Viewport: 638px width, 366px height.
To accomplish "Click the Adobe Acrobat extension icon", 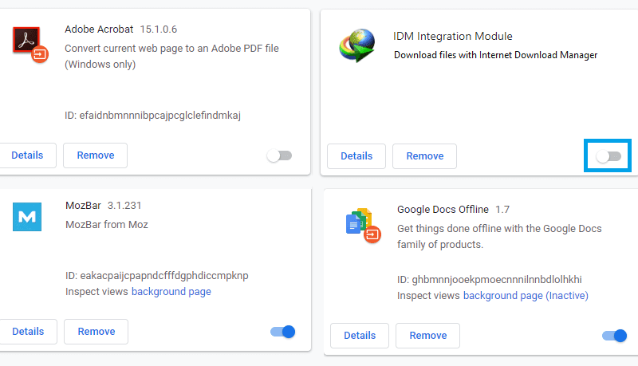I will pos(30,44).
